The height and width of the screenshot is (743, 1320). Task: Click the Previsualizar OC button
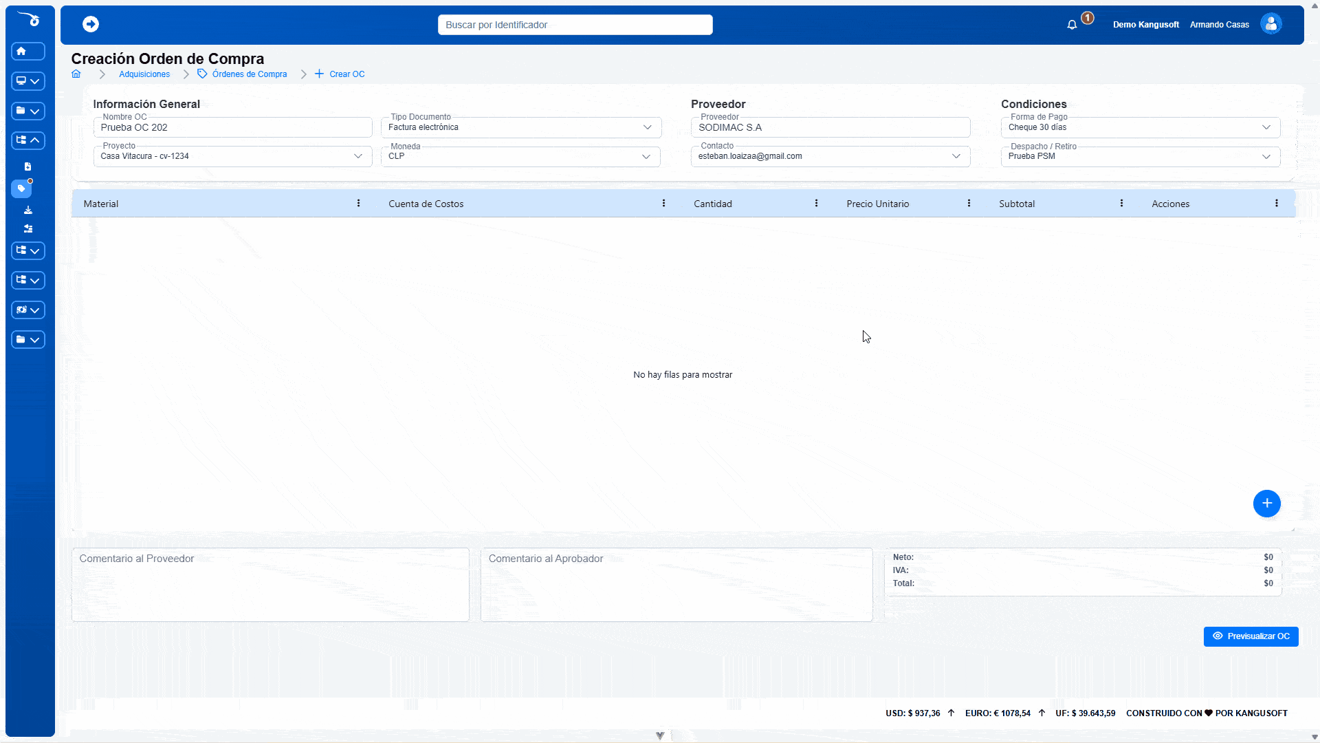point(1251,636)
